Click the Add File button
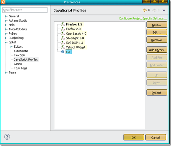 (x=157, y=58)
